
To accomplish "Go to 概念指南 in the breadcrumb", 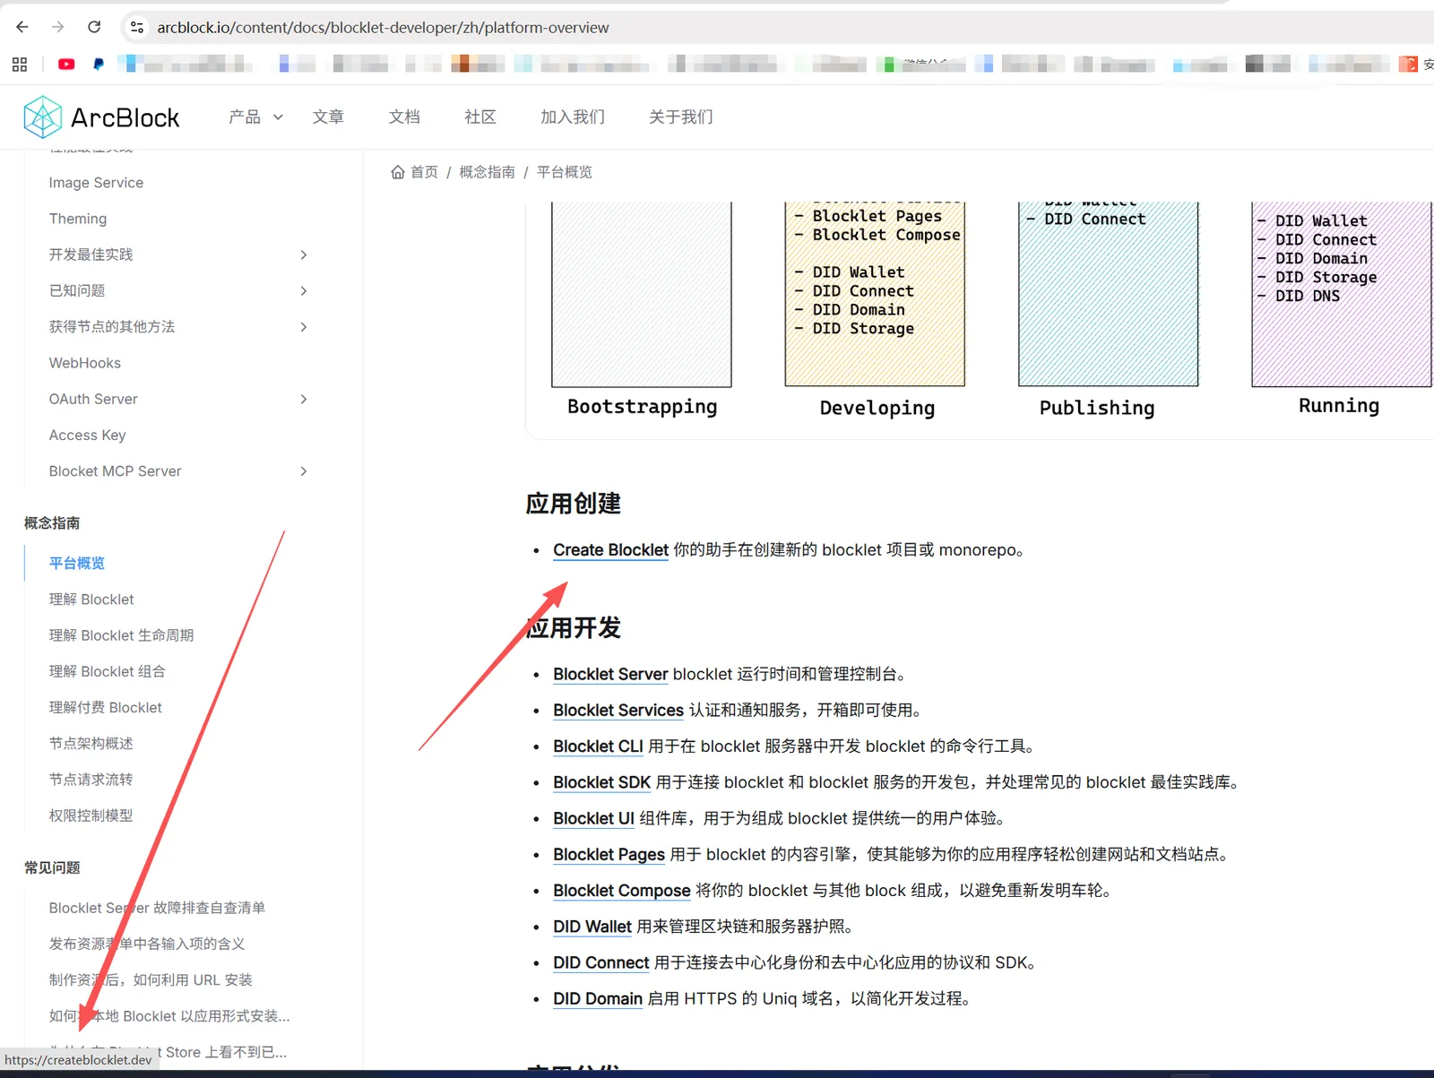I will (x=488, y=172).
